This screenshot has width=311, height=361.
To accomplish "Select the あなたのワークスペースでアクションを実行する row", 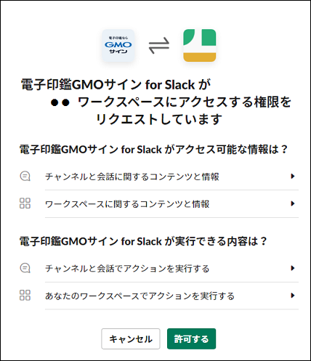I will tap(159, 296).
